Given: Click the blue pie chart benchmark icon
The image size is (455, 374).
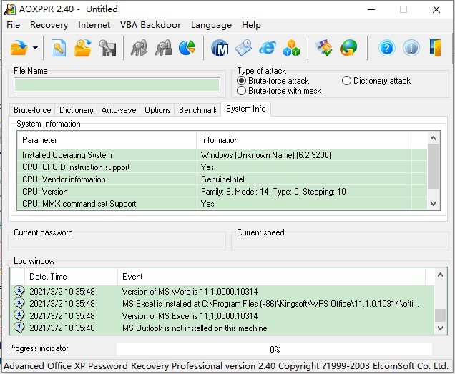Looking at the screenshot, I should pyautogui.click(x=187, y=48).
